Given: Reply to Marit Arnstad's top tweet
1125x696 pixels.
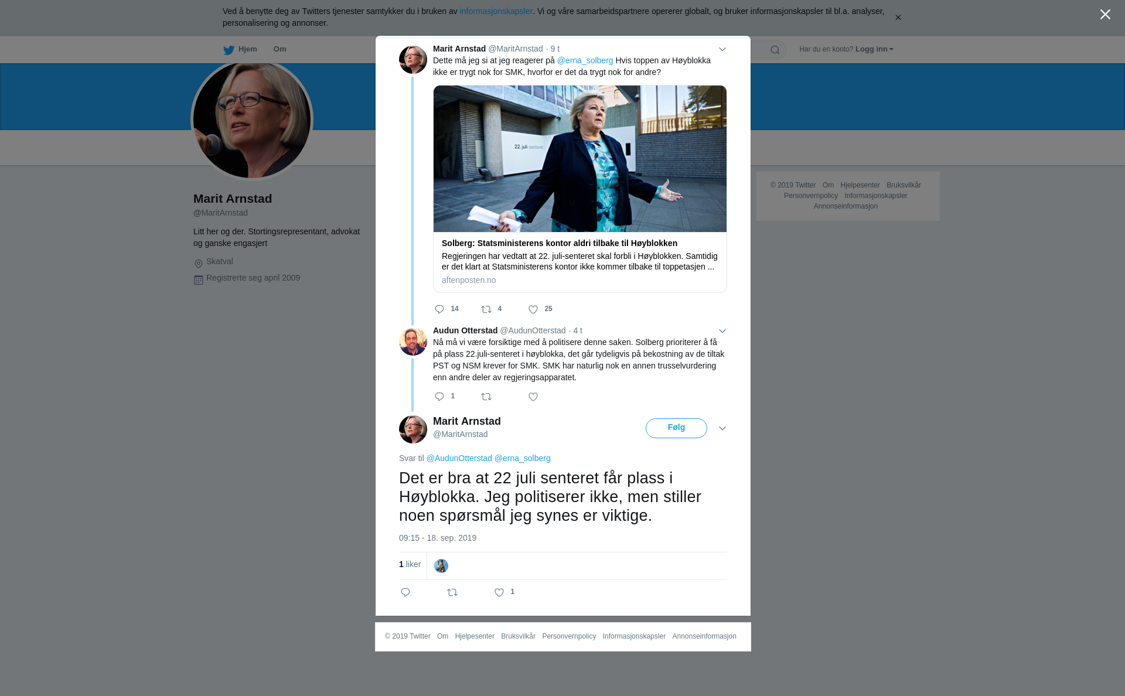Looking at the screenshot, I should 439,309.
